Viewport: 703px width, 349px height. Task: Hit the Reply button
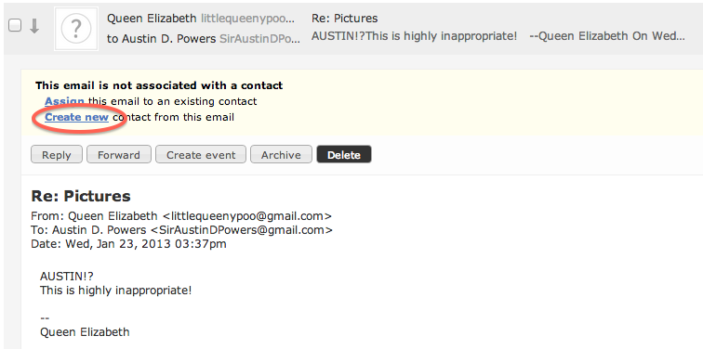coord(57,155)
